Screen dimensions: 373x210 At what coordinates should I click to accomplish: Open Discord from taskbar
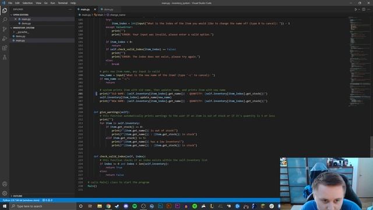click(126, 206)
